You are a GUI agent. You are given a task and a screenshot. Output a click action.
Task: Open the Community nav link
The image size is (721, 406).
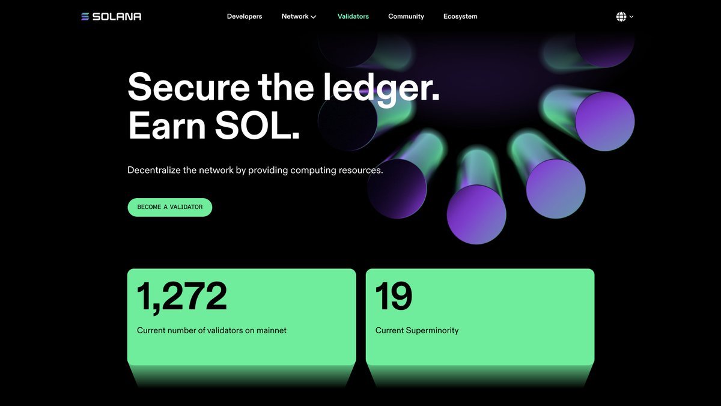406,16
